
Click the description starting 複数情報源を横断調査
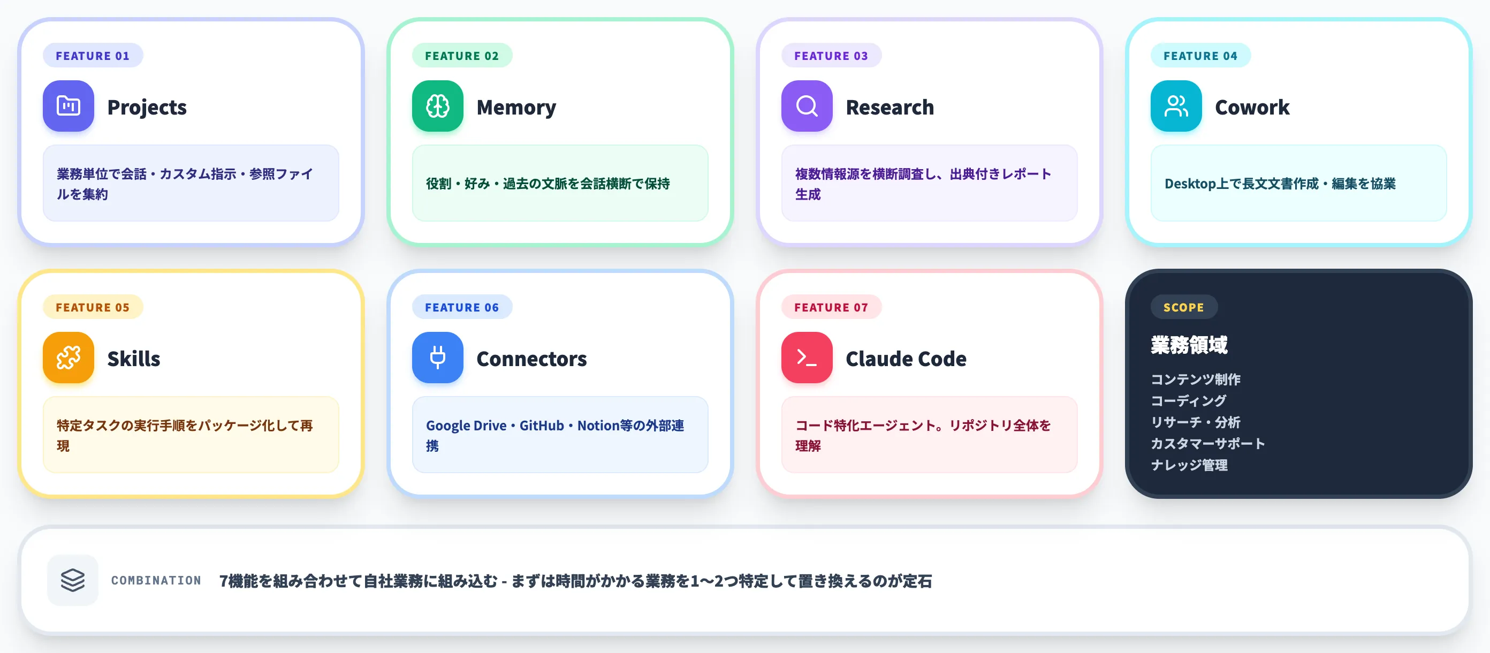(x=929, y=184)
